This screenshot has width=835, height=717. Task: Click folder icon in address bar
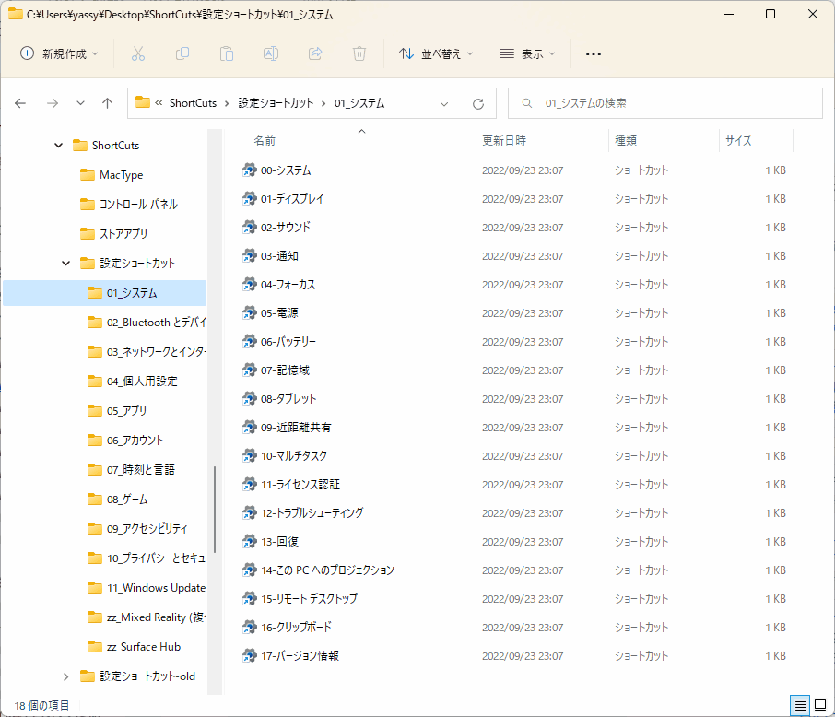(x=142, y=102)
